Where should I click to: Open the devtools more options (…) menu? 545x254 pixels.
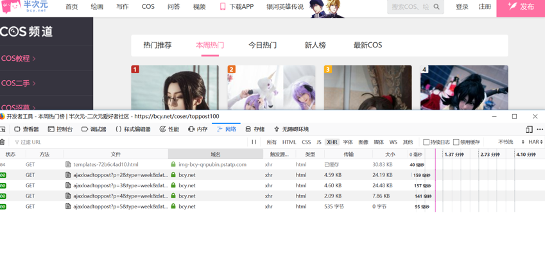540,130
